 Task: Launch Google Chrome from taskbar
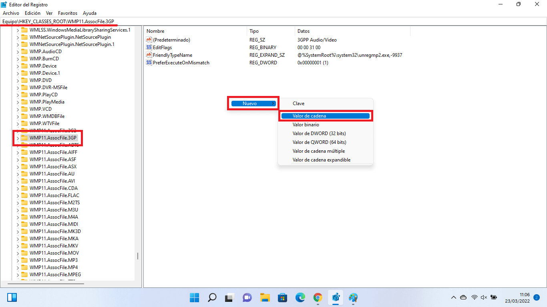[318, 297]
